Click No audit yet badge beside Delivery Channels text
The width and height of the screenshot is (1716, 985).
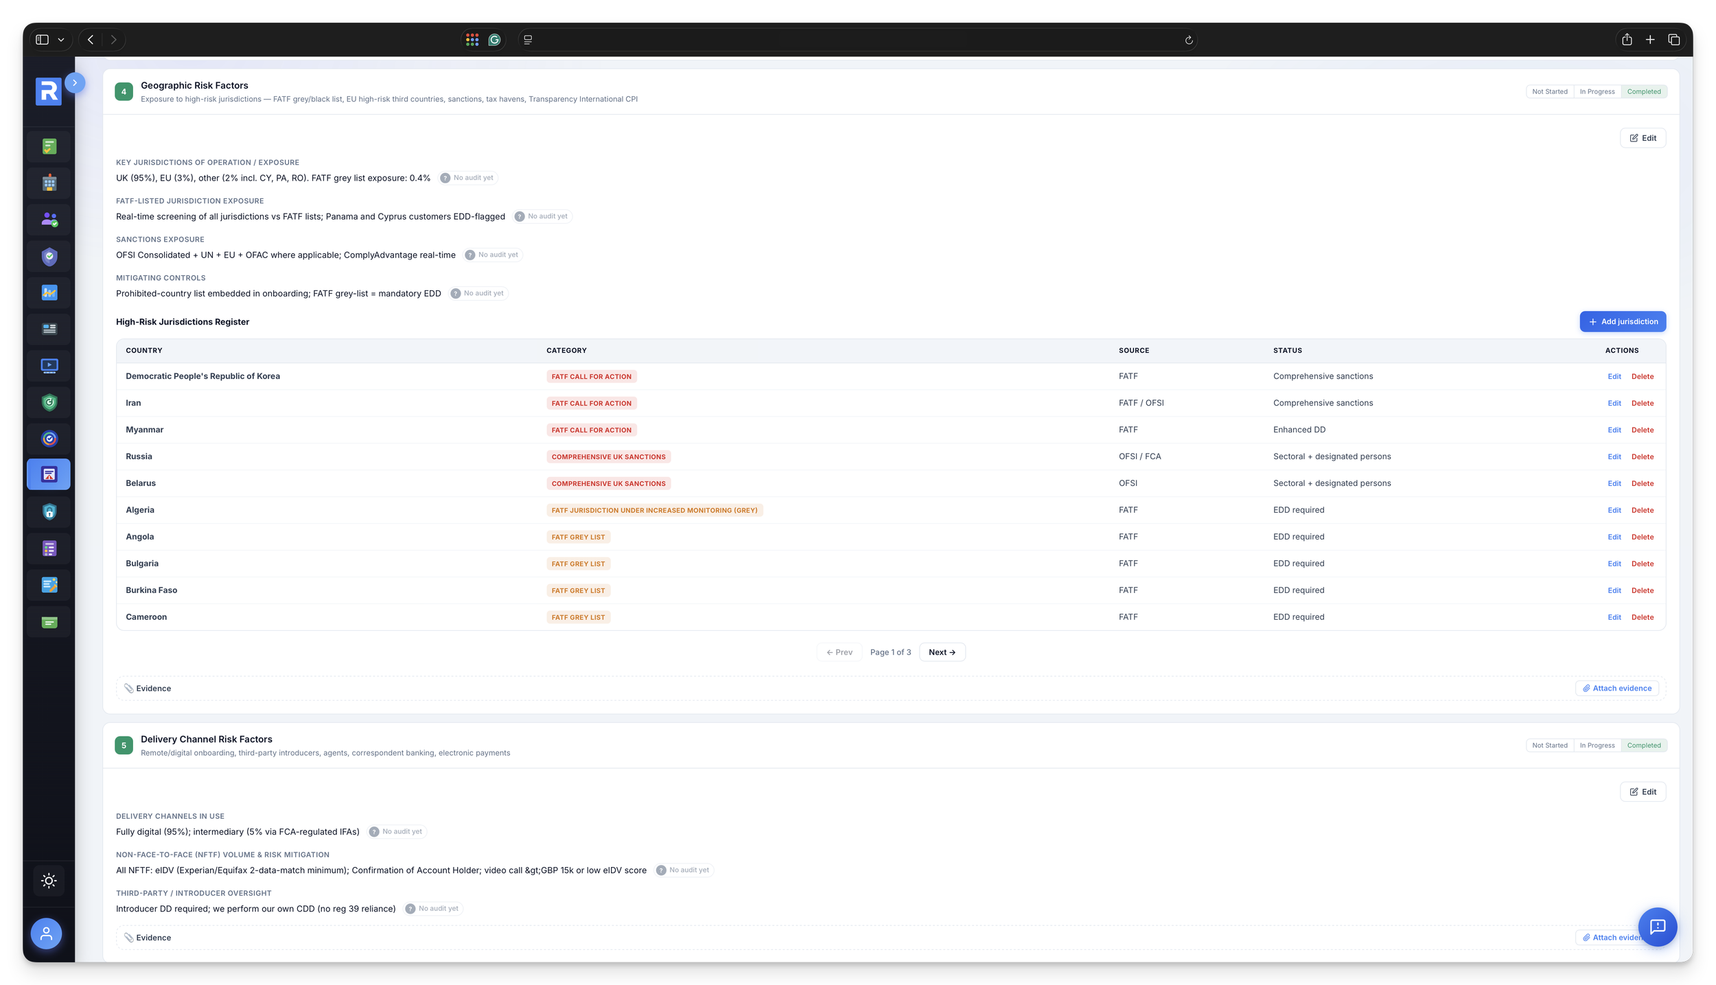pyautogui.click(x=396, y=831)
